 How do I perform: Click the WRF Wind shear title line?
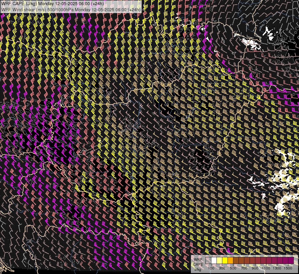[x=71, y=9]
